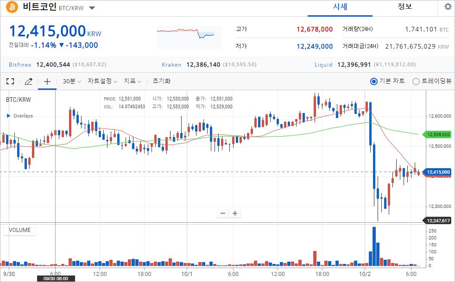Click 초기화 reset button
The width and height of the screenshot is (455, 282).
[x=162, y=81]
